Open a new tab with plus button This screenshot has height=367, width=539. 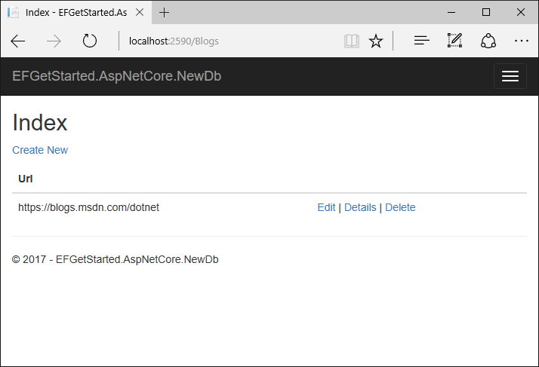(165, 12)
